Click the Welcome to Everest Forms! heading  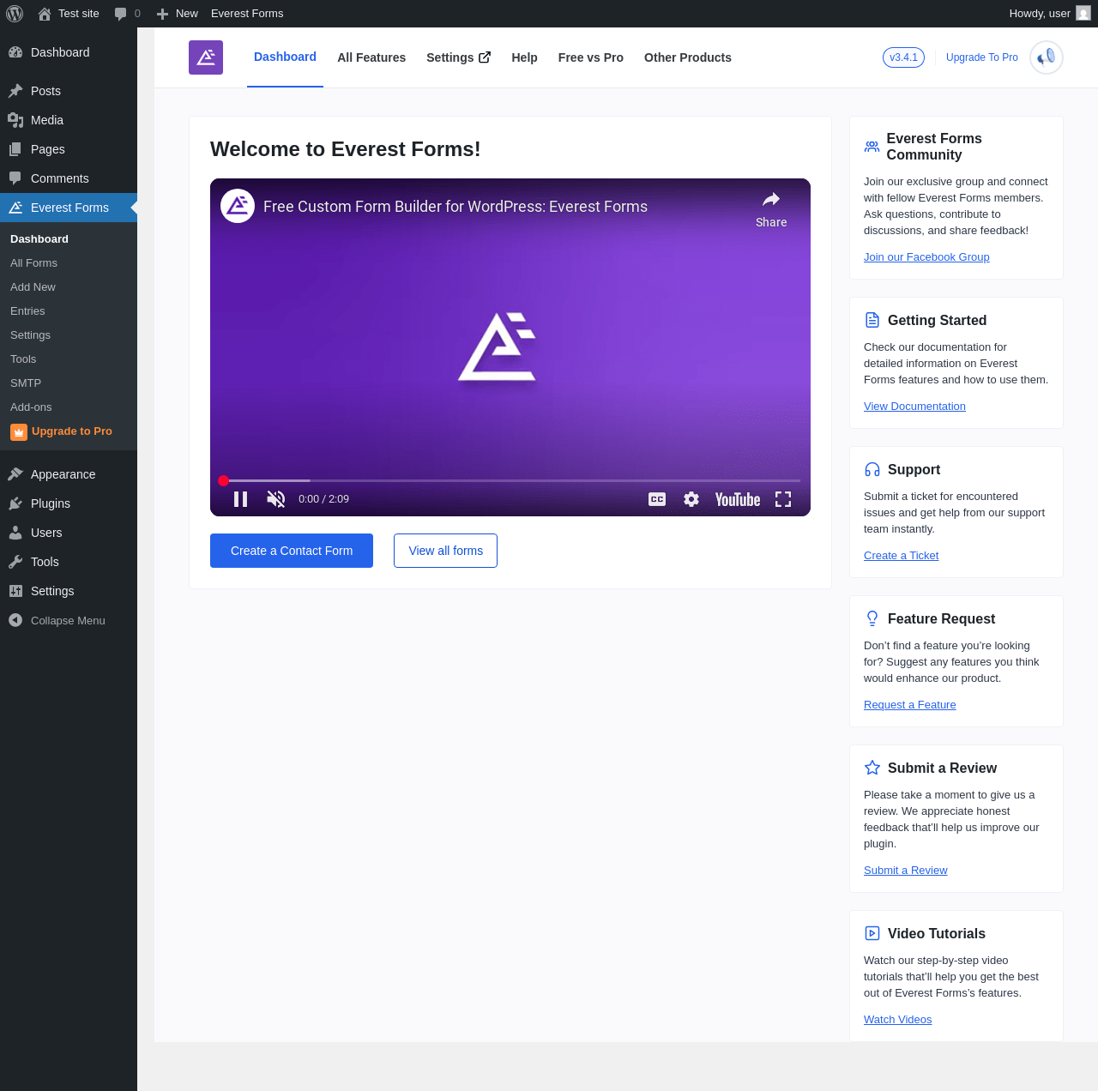(x=346, y=149)
